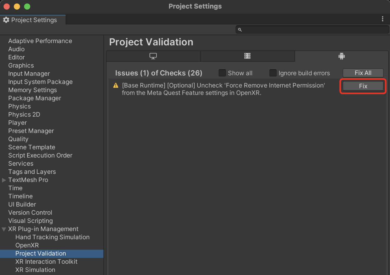This screenshot has width=390, height=275.
Task: Collapse the XR Plug-in Management arrow
Action: click(4, 229)
